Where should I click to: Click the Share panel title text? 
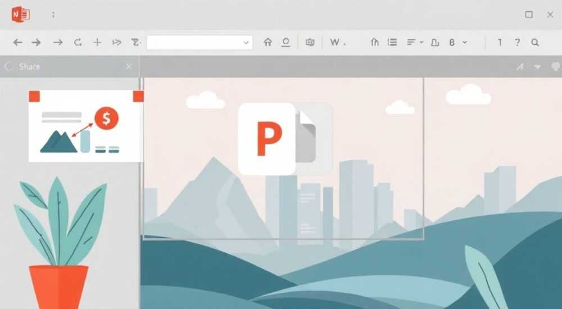coord(29,67)
